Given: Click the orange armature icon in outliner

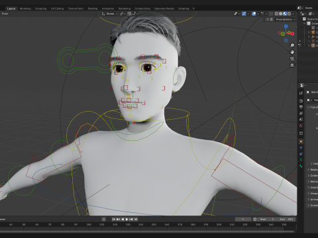Looking at the screenshot, I should pos(313,46).
